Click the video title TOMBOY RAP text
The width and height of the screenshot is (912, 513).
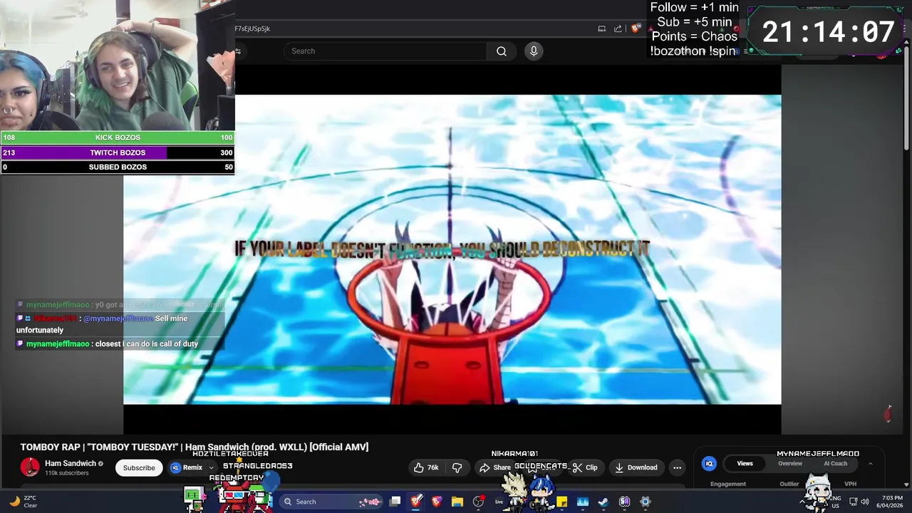tap(195, 447)
